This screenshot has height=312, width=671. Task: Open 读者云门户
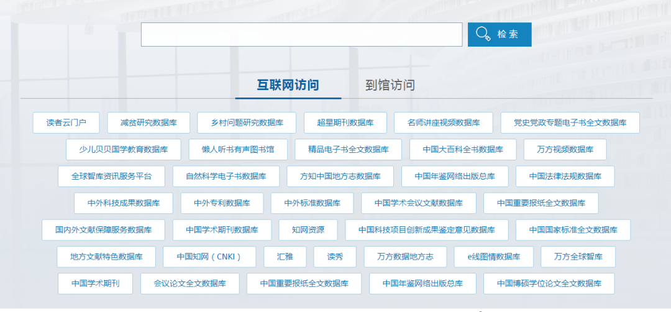tap(66, 123)
